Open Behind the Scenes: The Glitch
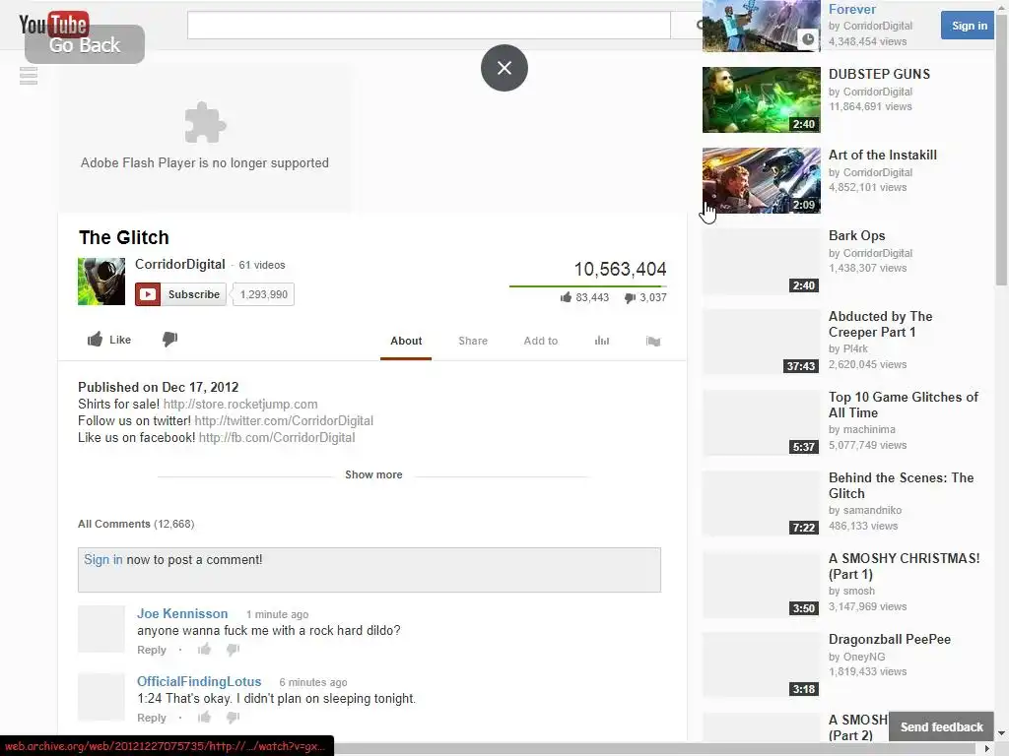Image resolution: width=1009 pixels, height=756 pixels. (x=901, y=485)
